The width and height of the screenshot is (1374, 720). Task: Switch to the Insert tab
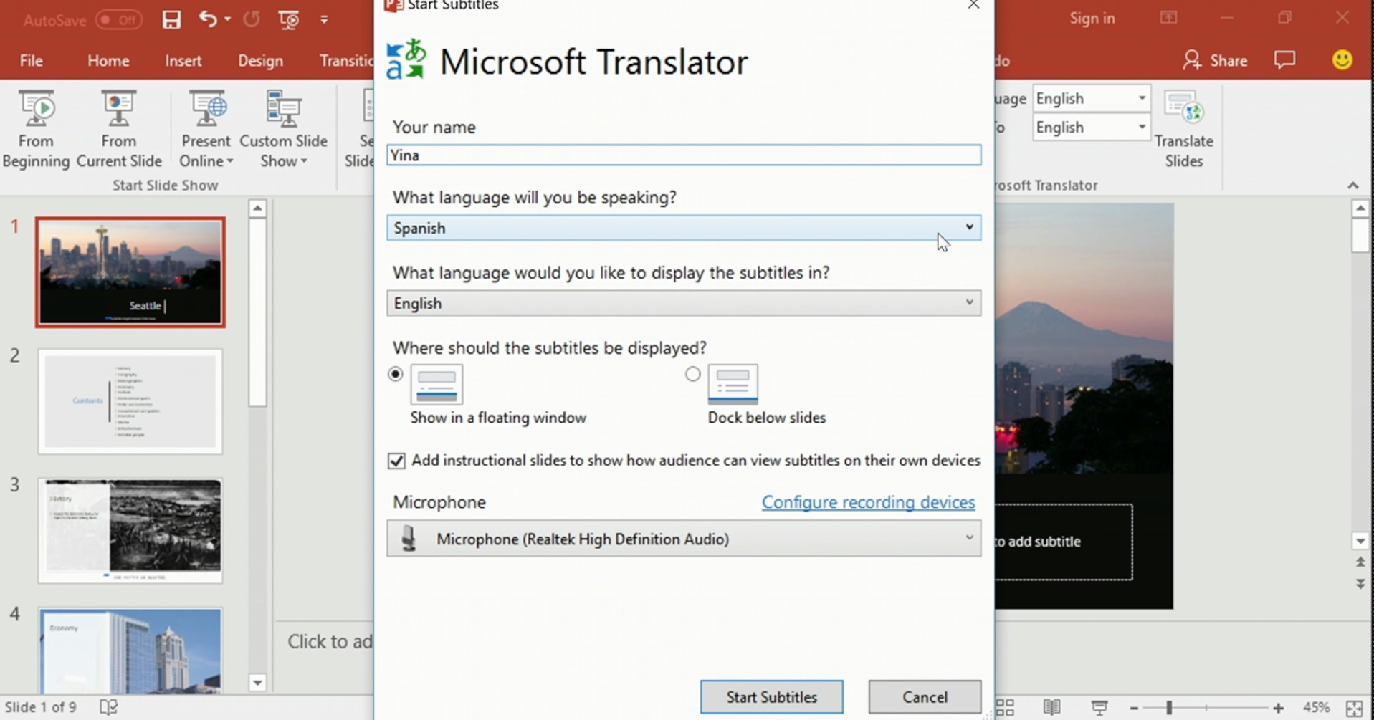(x=183, y=61)
